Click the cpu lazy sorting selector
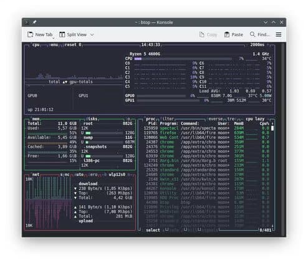Image resolution: width=308 pixels, height=263 pixels. tap(255, 119)
